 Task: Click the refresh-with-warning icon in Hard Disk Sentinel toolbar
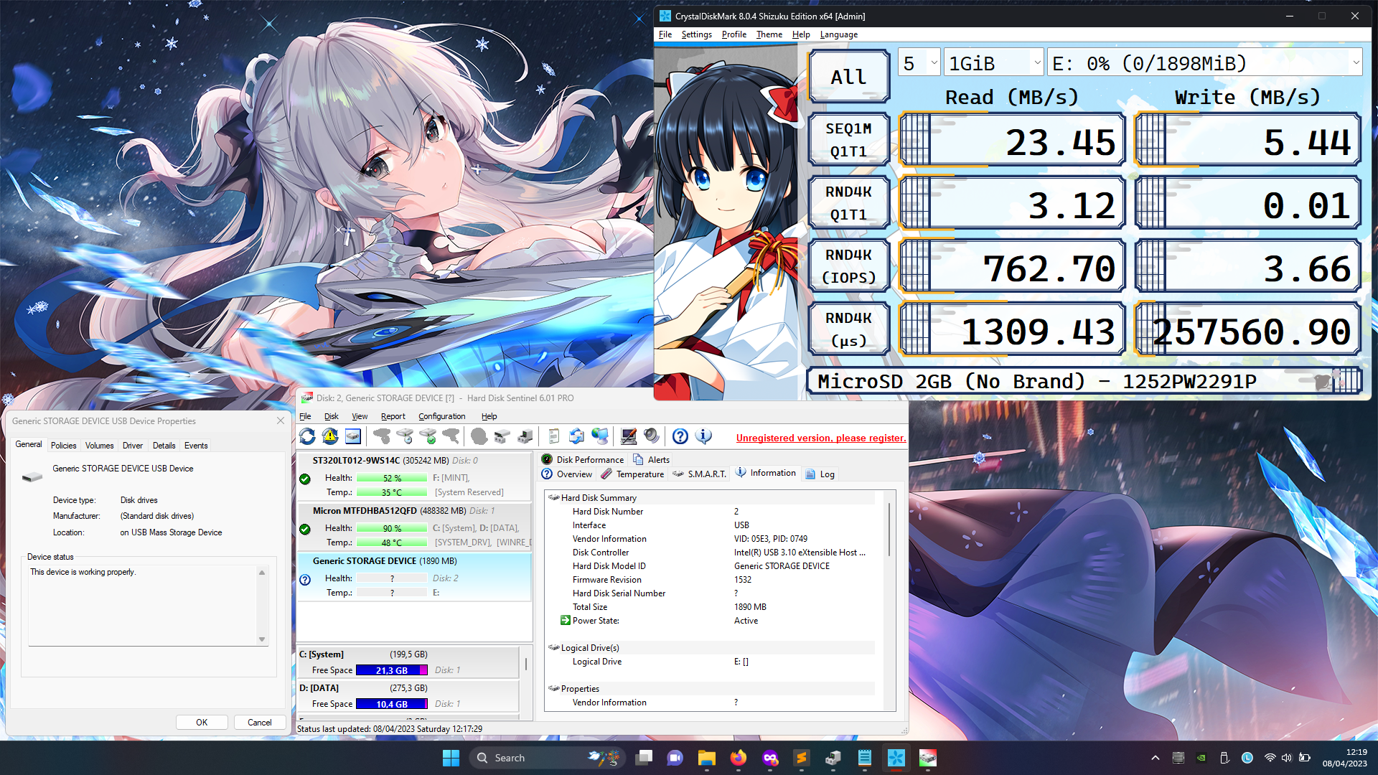click(x=330, y=436)
